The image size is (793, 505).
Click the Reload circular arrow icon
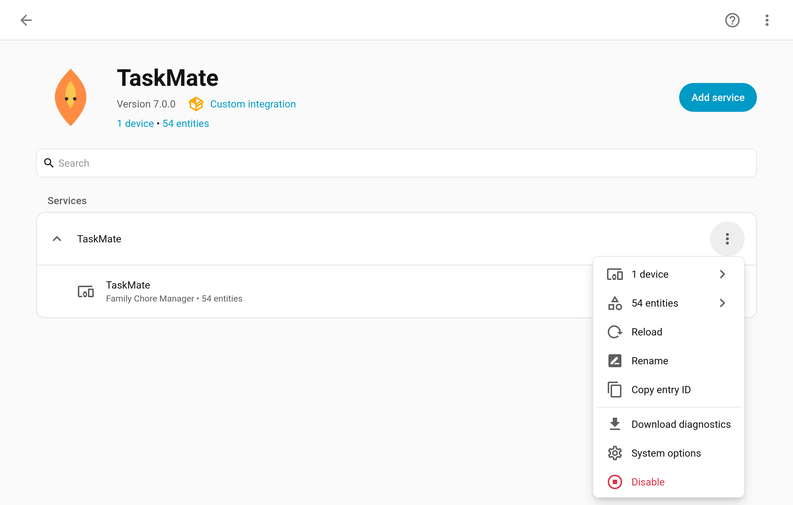coord(615,332)
